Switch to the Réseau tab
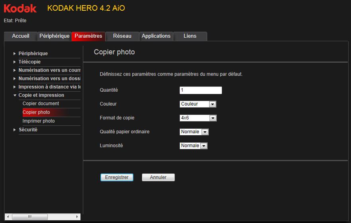The image size is (351, 223). pyautogui.click(x=122, y=36)
